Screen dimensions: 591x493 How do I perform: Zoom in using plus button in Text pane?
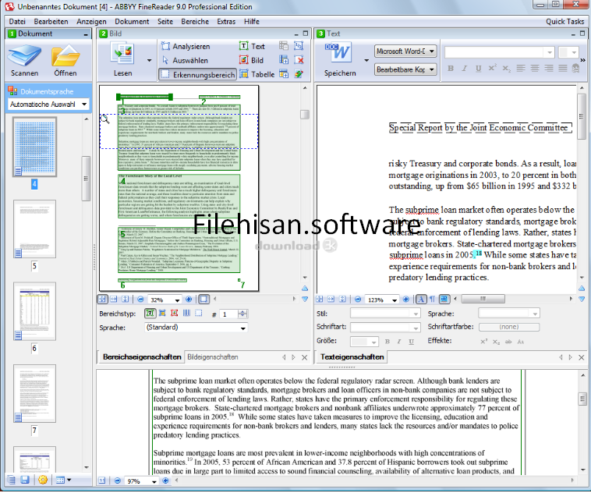point(406,299)
